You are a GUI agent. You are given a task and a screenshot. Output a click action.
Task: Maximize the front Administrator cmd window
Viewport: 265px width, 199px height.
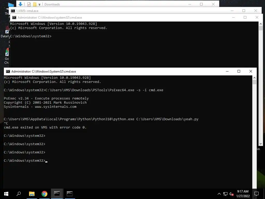pos(239,72)
